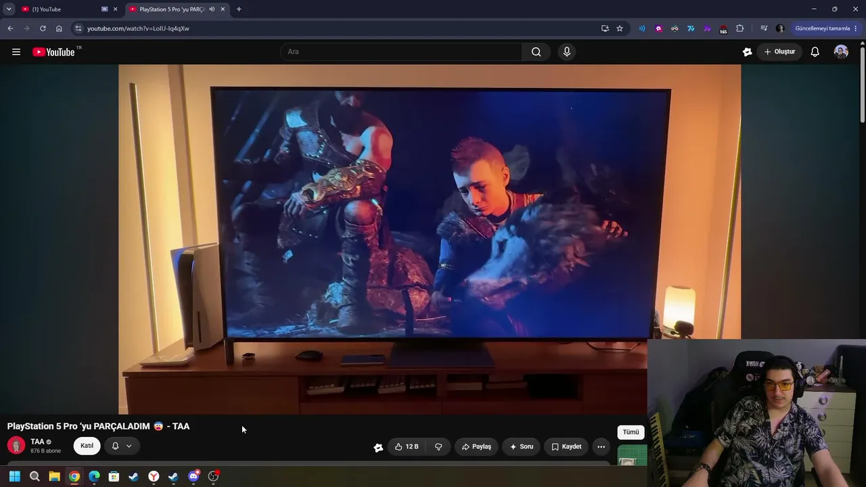Open the browser home page button
The height and width of the screenshot is (487, 866).
pos(59,28)
